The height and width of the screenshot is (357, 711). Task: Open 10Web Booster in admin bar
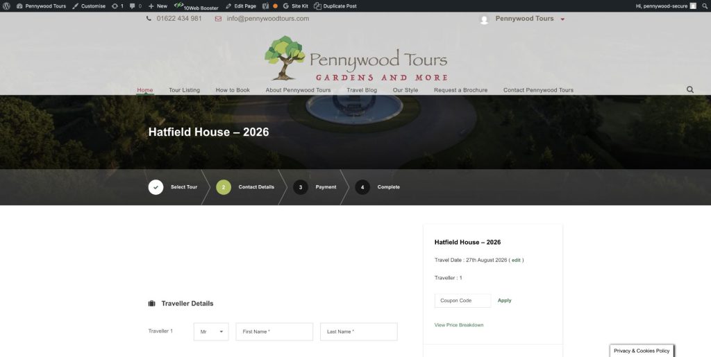click(196, 6)
